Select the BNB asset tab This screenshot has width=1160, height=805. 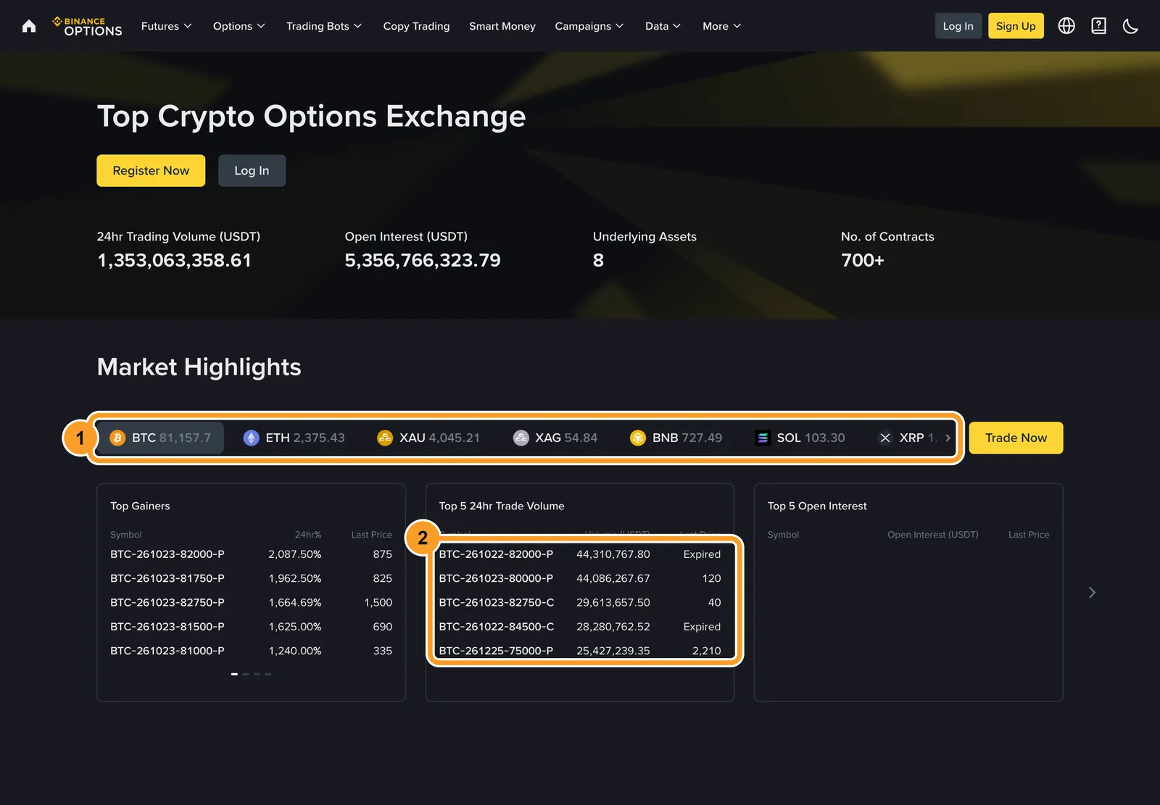pos(676,438)
